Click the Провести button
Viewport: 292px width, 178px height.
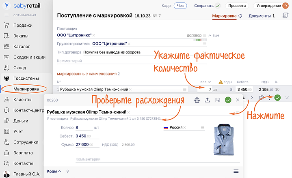tap(237, 6)
